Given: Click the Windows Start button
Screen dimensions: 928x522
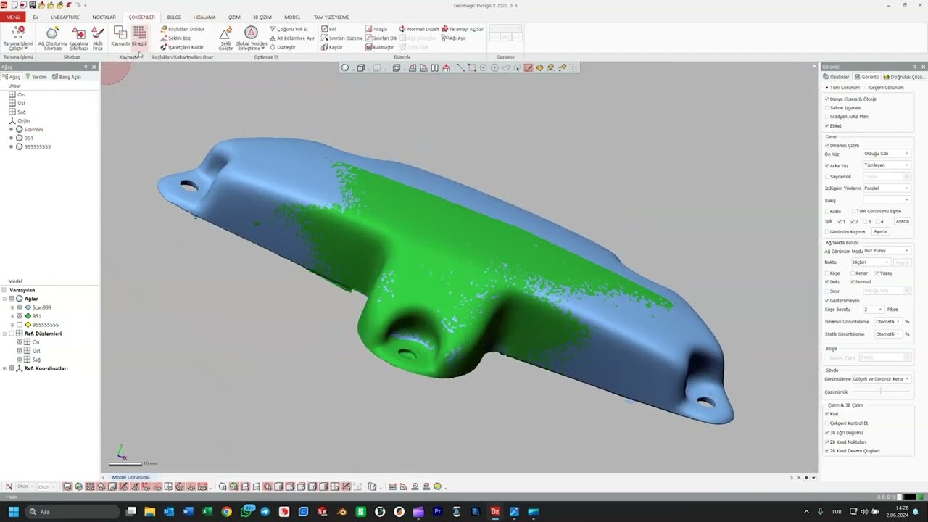Looking at the screenshot, I should (13, 512).
